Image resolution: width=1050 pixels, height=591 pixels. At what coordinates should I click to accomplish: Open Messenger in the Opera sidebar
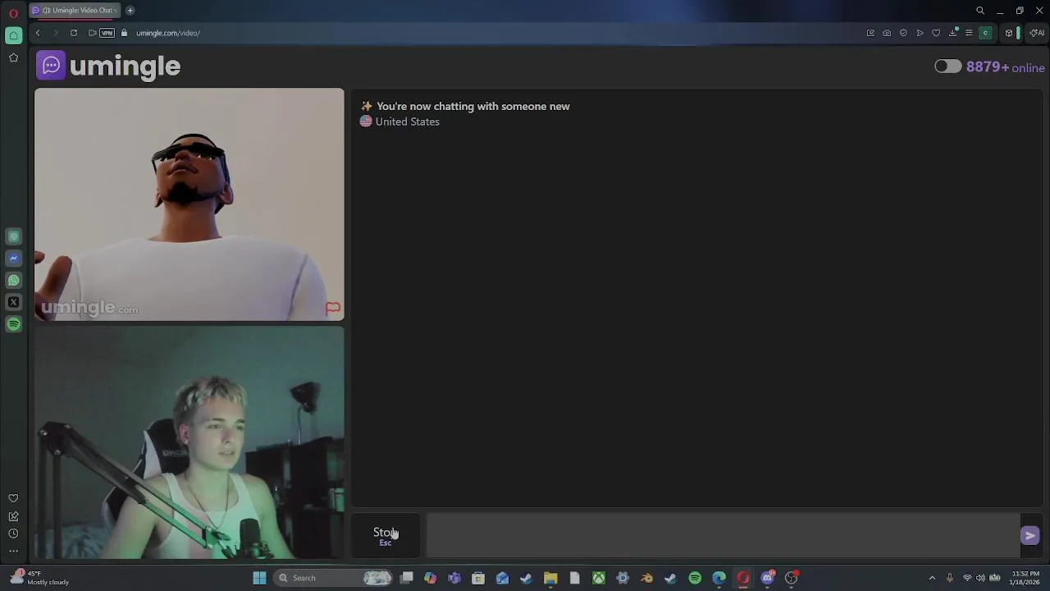click(13, 258)
